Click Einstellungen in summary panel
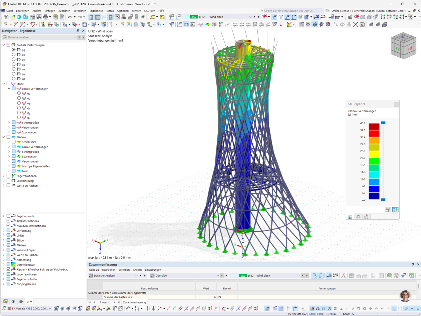421x316 pixels. point(153,270)
